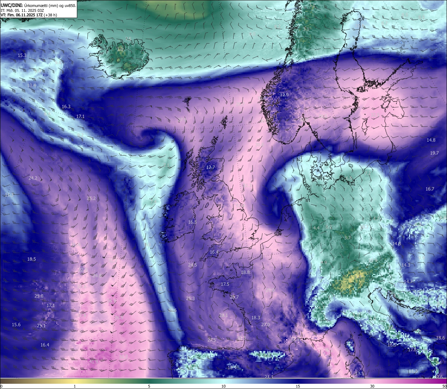Click the 21.1 value label
This screenshot has width=447, height=389.
269,377
